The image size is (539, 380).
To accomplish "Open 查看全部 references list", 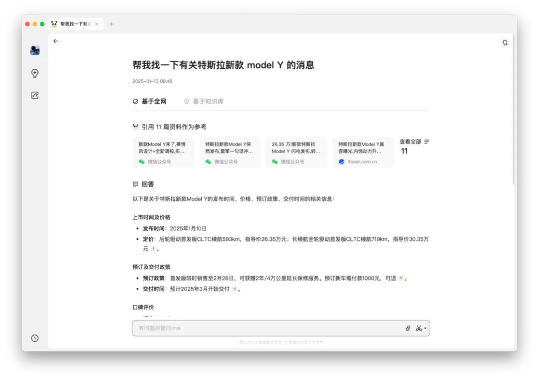I will click(x=414, y=142).
